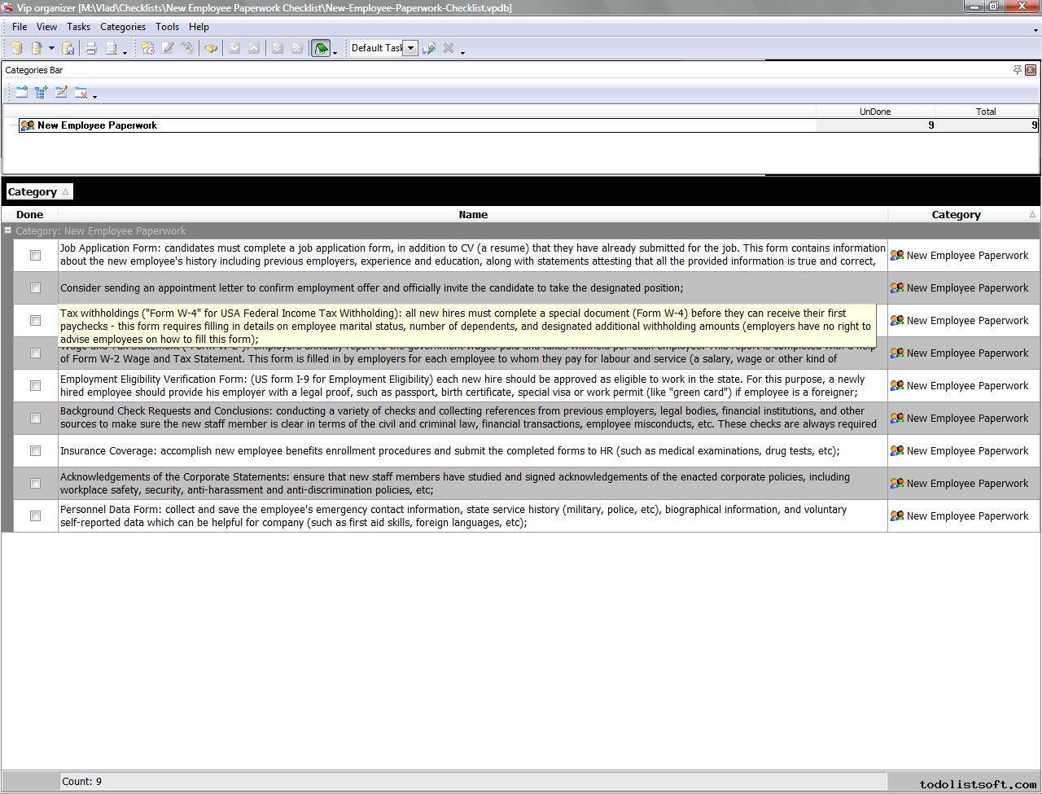This screenshot has height=794, width=1042.
Task: Open the Categories menu
Action: pos(122,27)
